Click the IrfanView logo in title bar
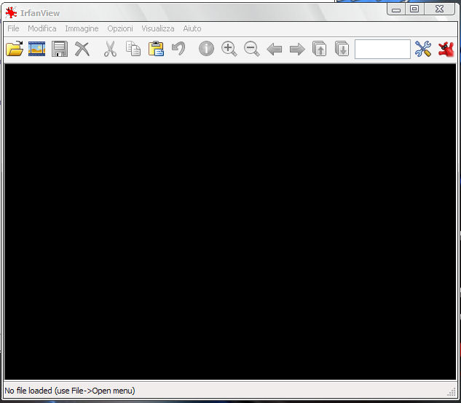Image resolution: width=461 pixels, height=403 pixels. point(11,13)
